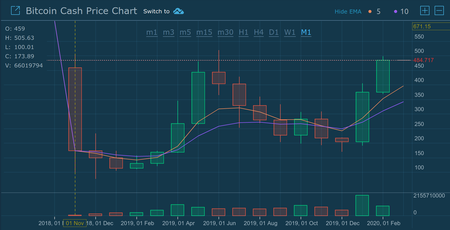Switch timeframe to H4

pos(259,32)
